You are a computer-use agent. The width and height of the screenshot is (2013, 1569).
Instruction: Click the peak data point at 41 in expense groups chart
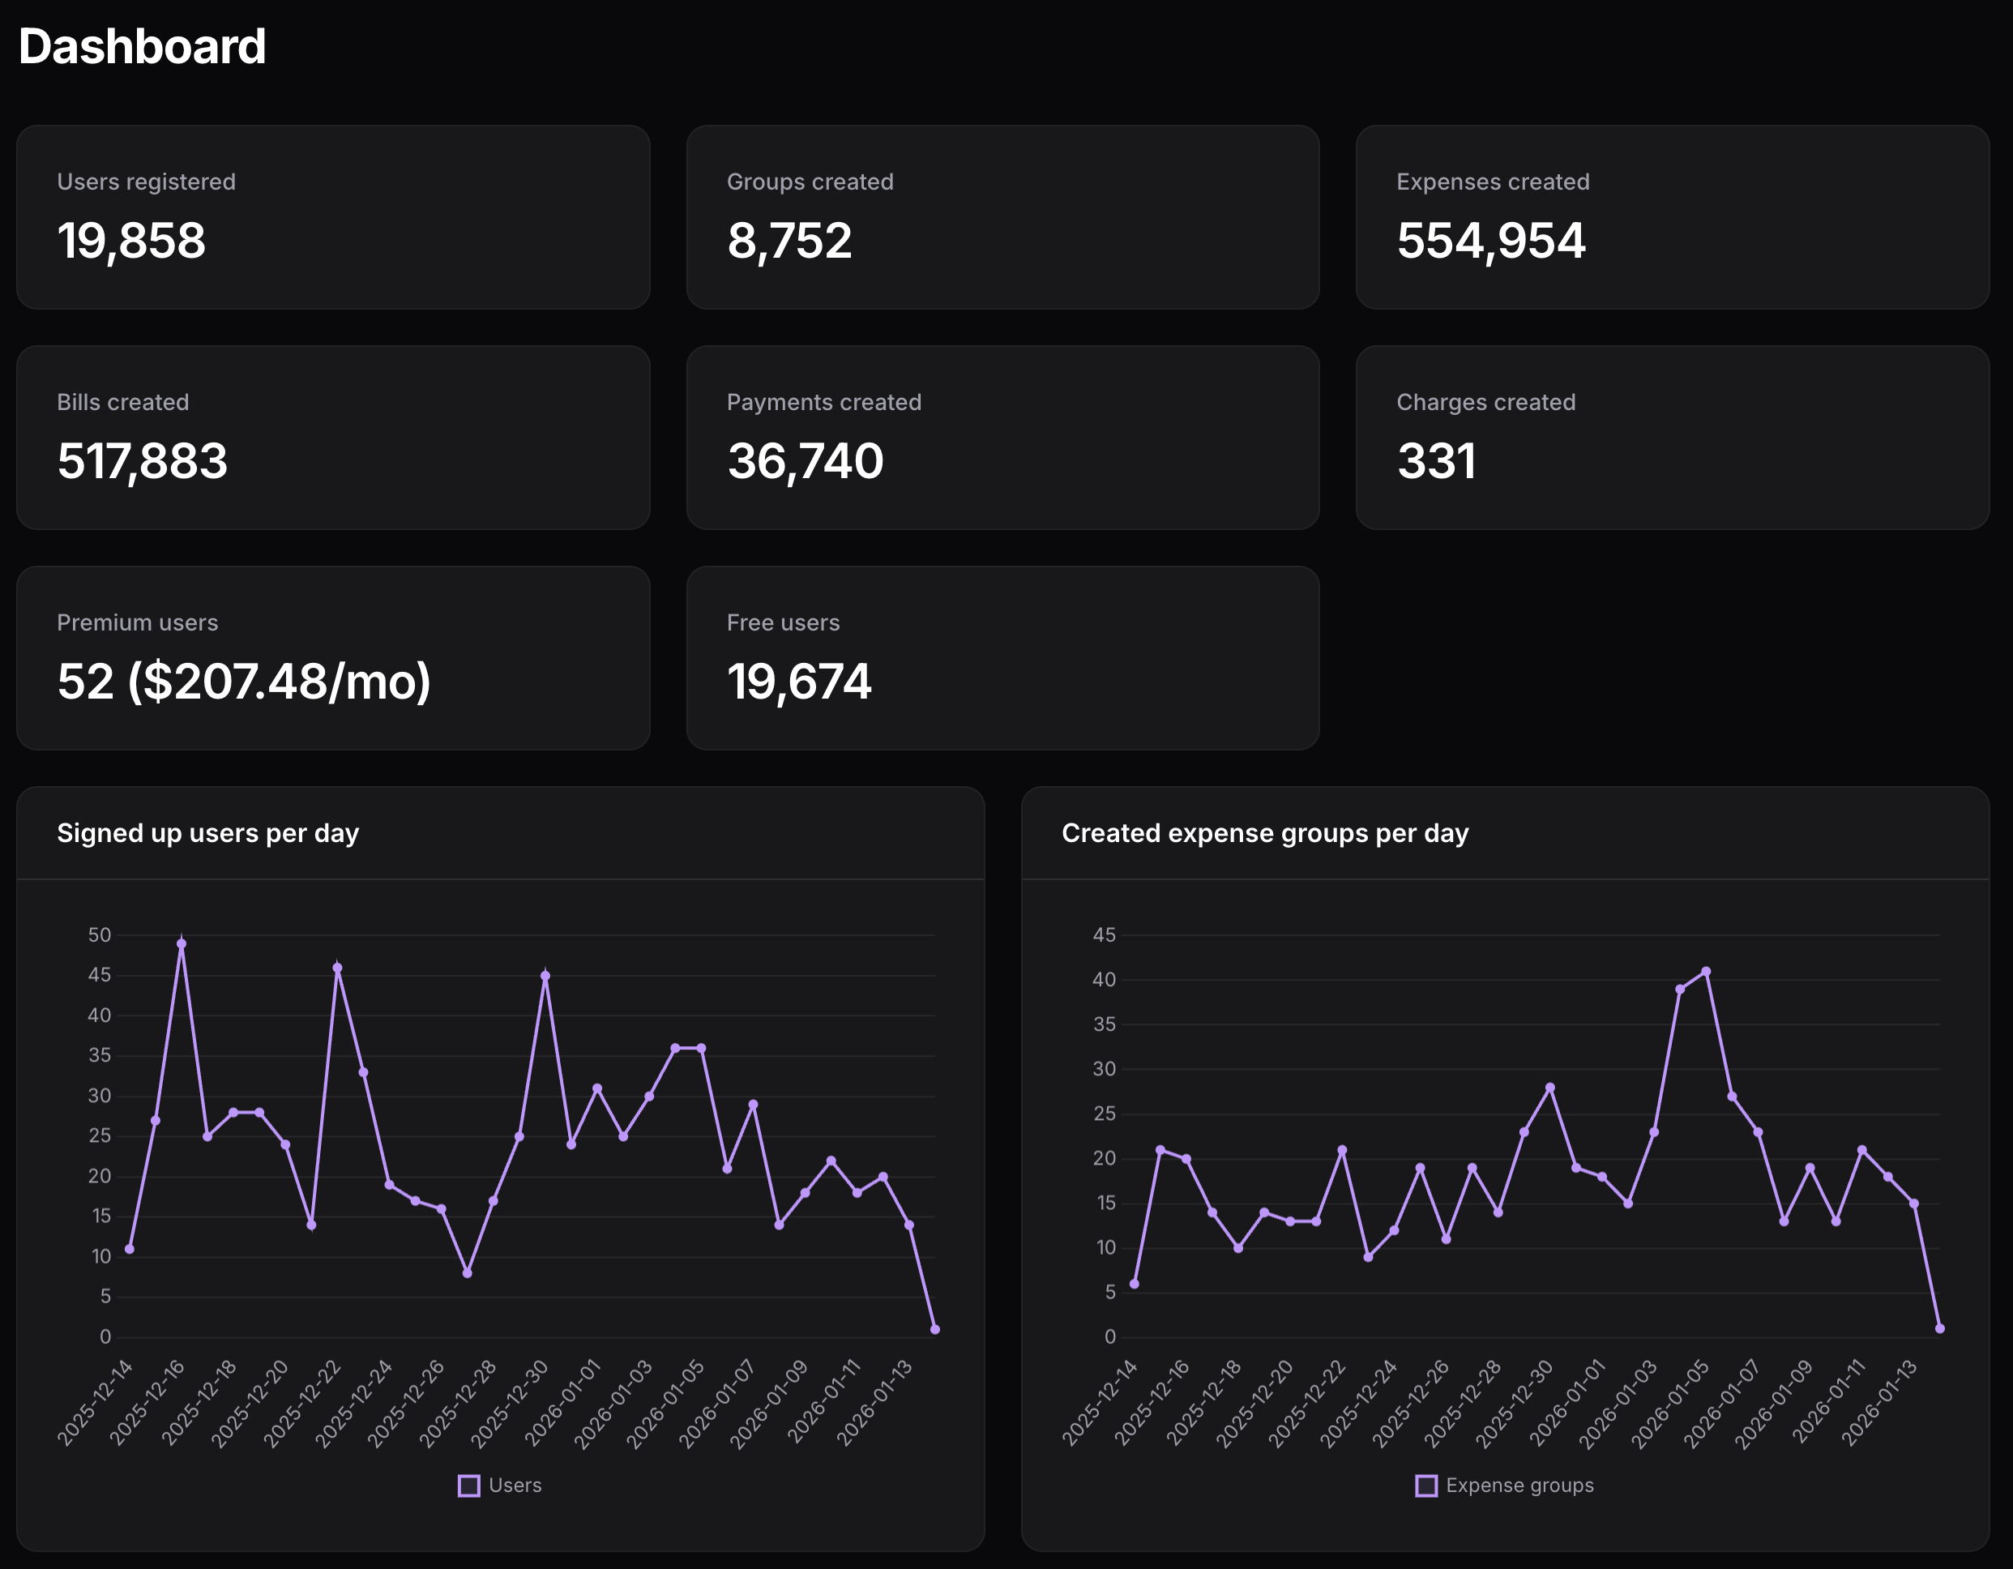pyautogui.click(x=1706, y=972)
